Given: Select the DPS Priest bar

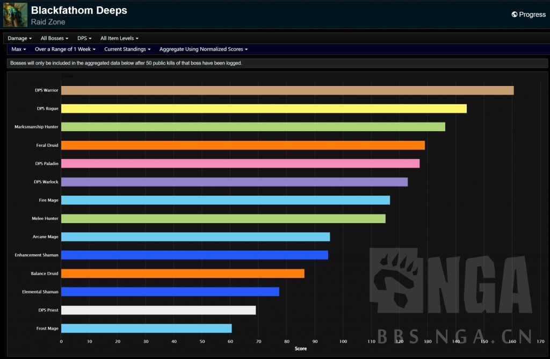Looking at the screenshot, I should (x=158, y=310).
